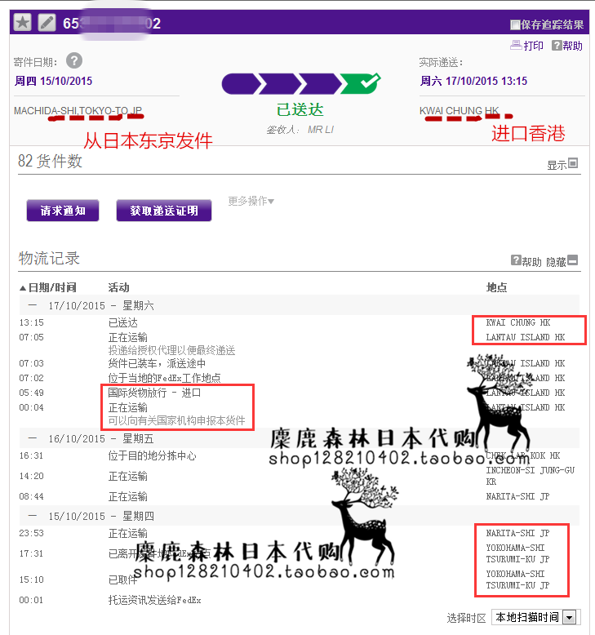This screenshot has height=635, width=595.
Task: Click the 获取递送证明 button
Action: tap(170, 211)
